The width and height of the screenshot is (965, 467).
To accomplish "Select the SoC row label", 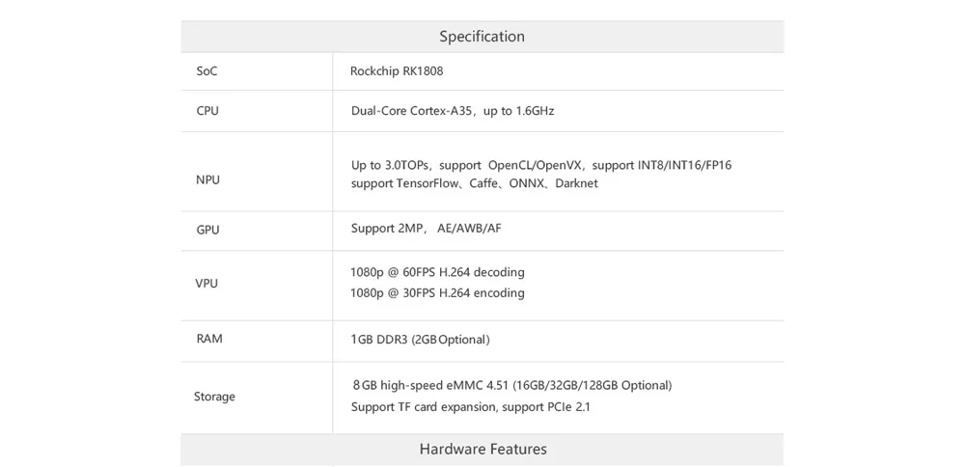I will click(207, 71).
